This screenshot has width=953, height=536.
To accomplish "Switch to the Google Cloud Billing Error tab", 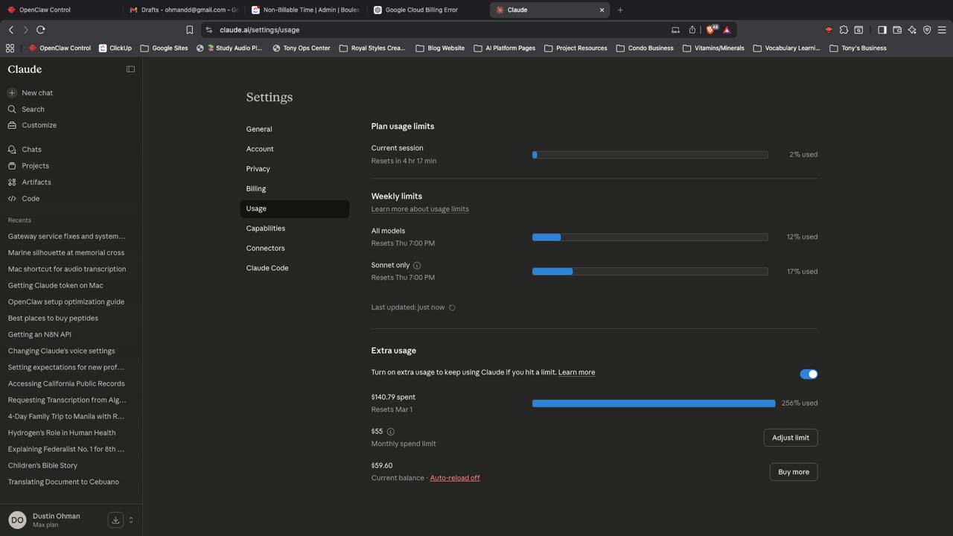I will pyautogui.click(x=421, y=10).
